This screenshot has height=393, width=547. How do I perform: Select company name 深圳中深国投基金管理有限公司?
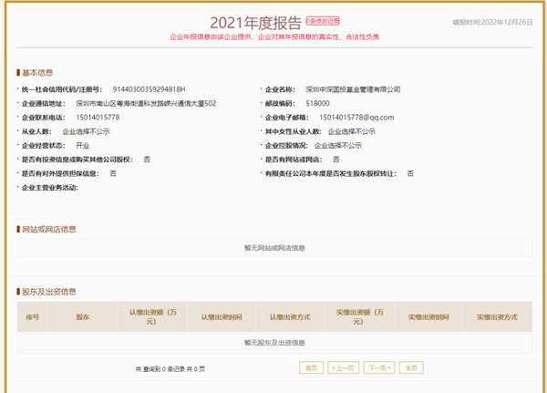353,89
